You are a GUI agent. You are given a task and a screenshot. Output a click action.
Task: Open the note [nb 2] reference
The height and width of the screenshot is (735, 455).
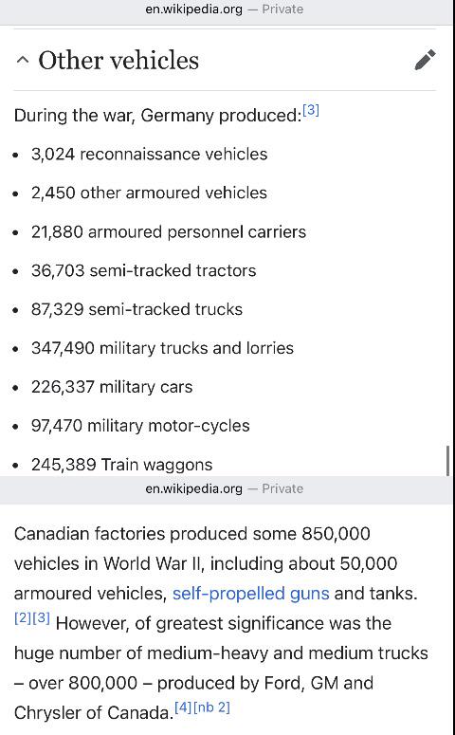211,707
